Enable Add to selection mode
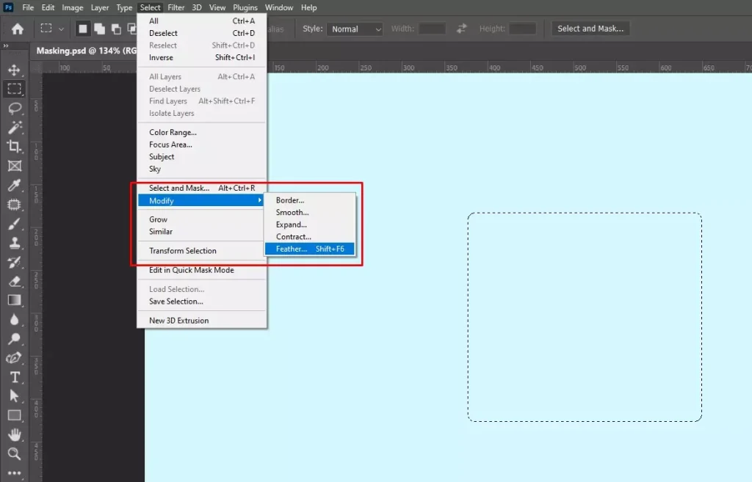 tap(100, 29)
